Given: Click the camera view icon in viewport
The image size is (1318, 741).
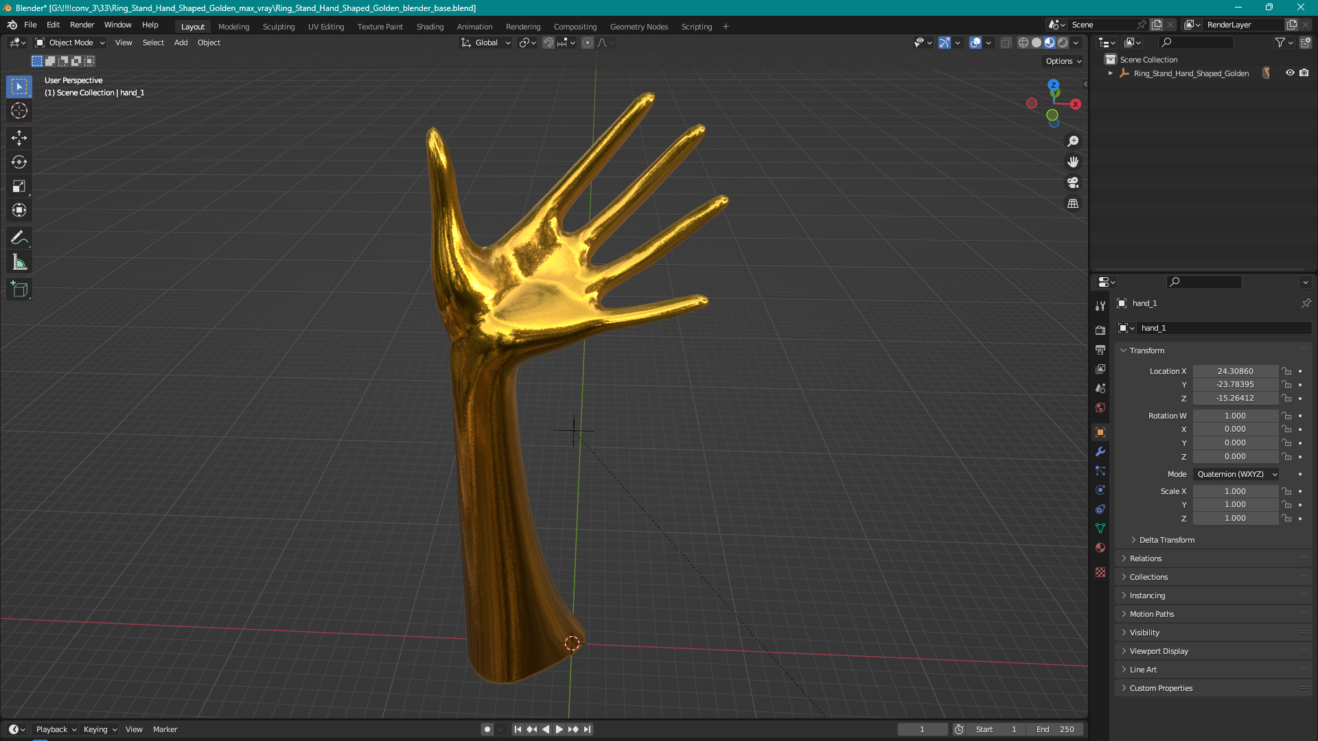Looking at the screenshot, I should click(1073, 183).
